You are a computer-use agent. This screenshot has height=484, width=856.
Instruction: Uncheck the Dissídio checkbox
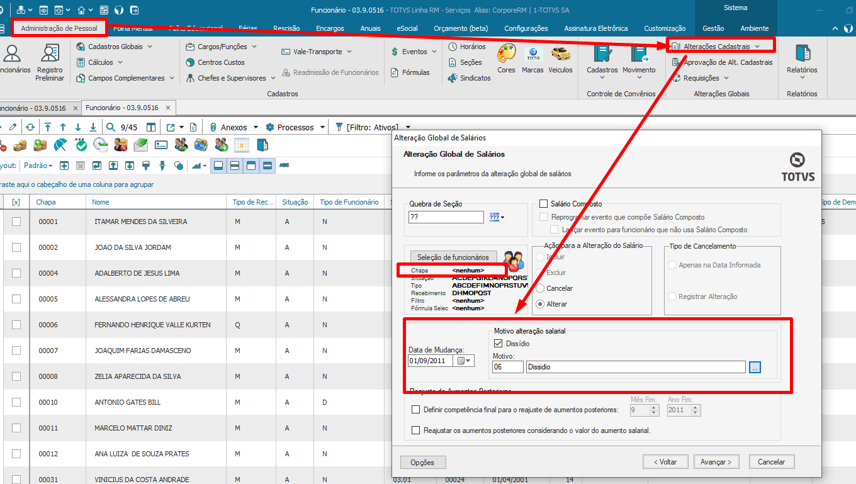[x=498, y=344]
